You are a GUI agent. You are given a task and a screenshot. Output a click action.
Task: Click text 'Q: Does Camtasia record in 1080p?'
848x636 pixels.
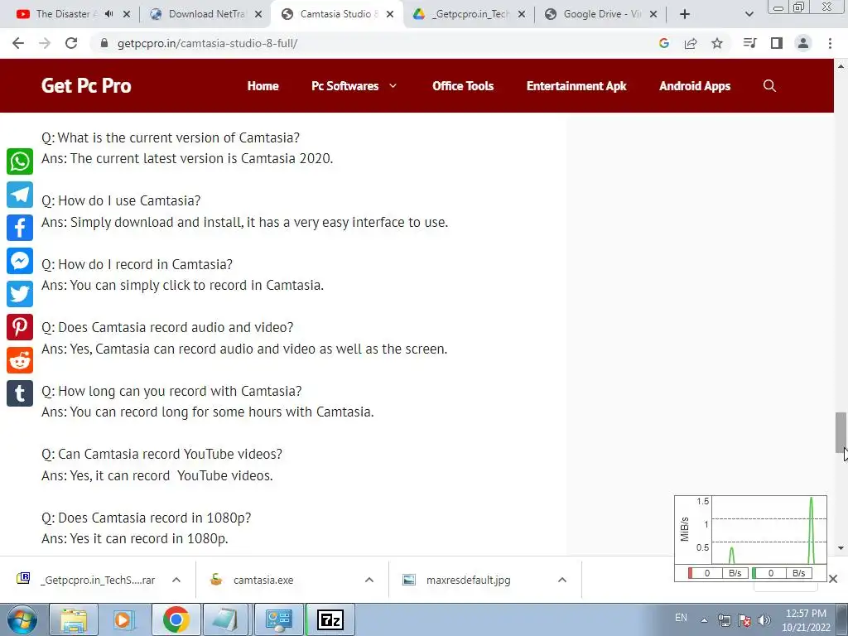point(147,518)
